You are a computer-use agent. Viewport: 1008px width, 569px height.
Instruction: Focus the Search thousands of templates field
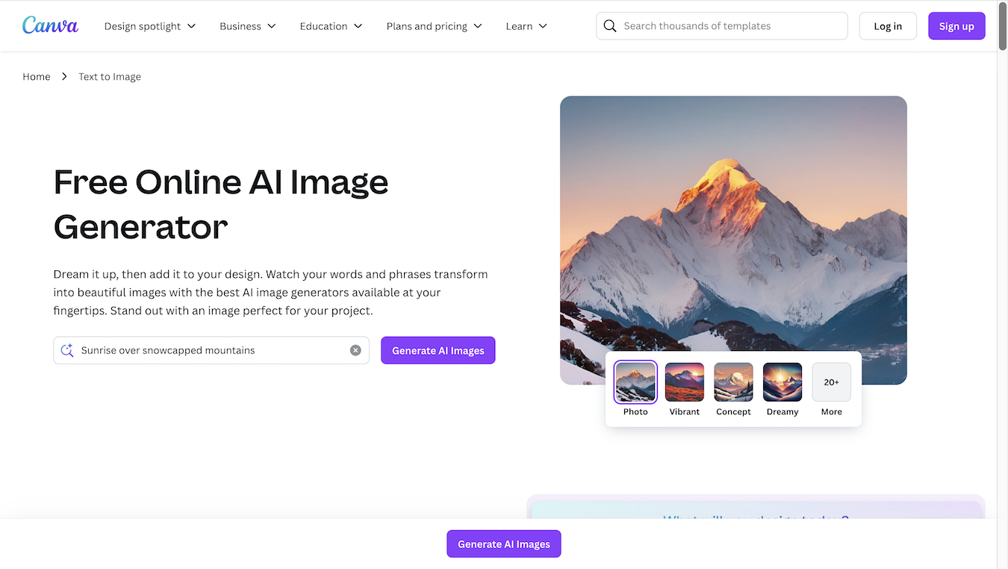tap(722, 26)
